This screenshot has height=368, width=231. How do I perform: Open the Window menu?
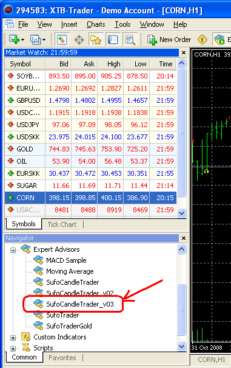(x=152, y=24)
